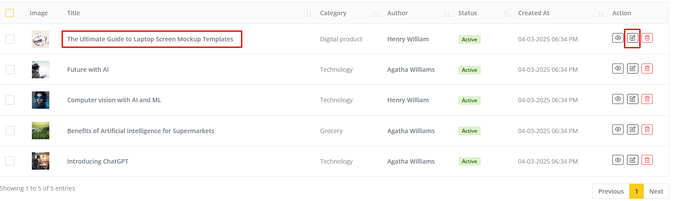Screen dimensions: 679x201
Task: Click the Status column header
Action: (468, 13)
